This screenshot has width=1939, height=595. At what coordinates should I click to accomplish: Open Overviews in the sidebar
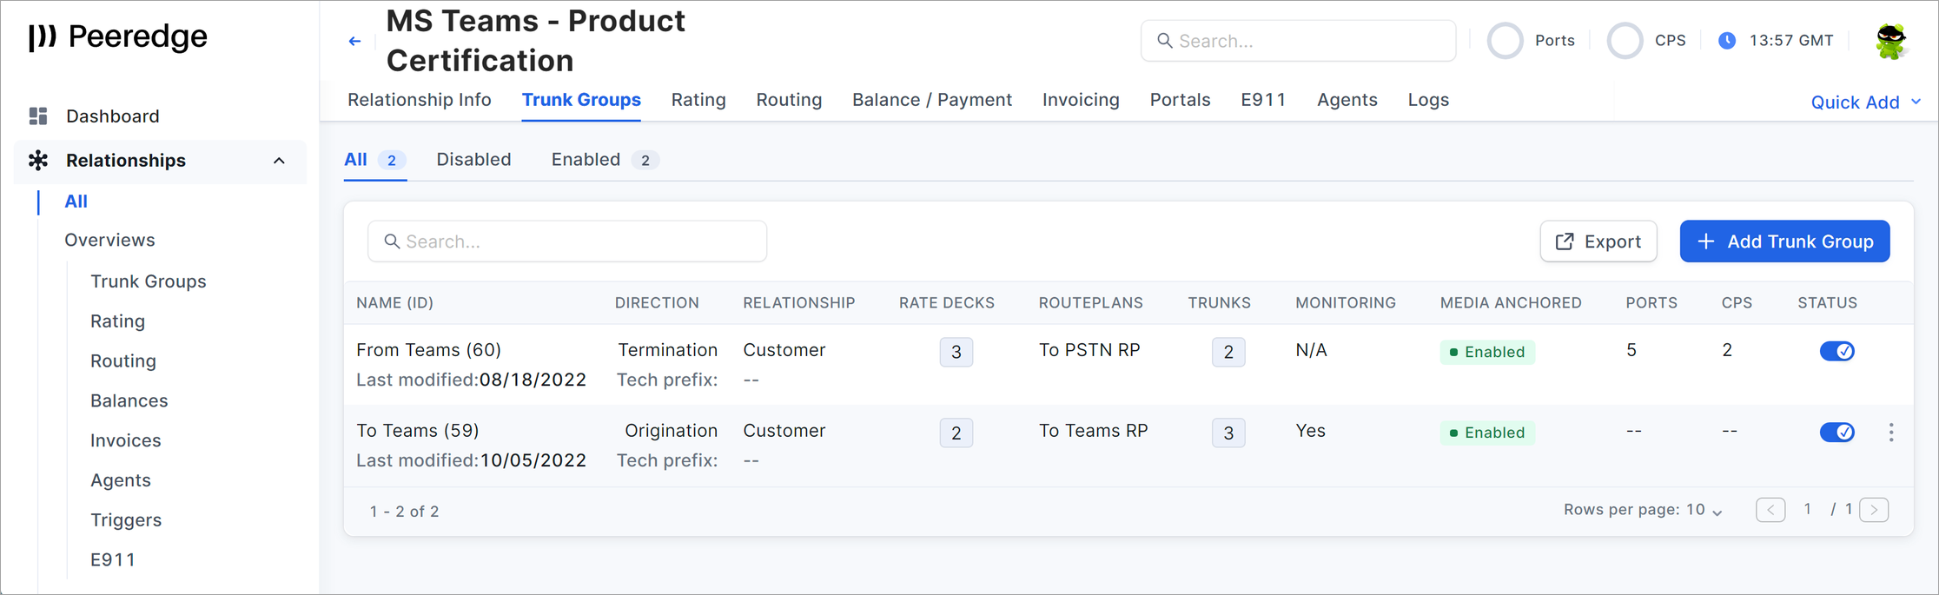click(109, 241)
